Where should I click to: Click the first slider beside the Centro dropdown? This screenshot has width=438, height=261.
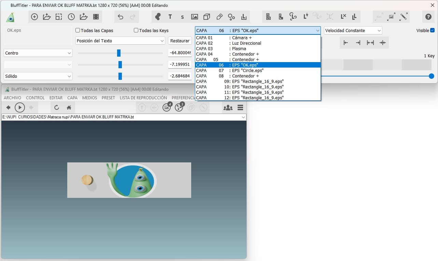coord(120,53)
